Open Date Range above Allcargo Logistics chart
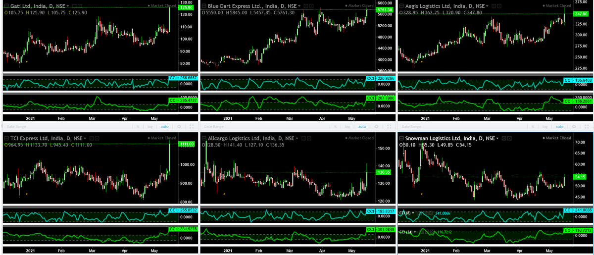Screen dimensions: 594x255 coord(213,127)
